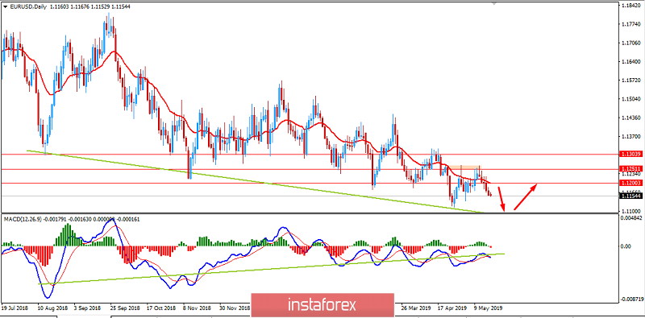The image size is (645, 318).
Task: Click the grey chart shift marker on top edge
Action: pos(494,3)
